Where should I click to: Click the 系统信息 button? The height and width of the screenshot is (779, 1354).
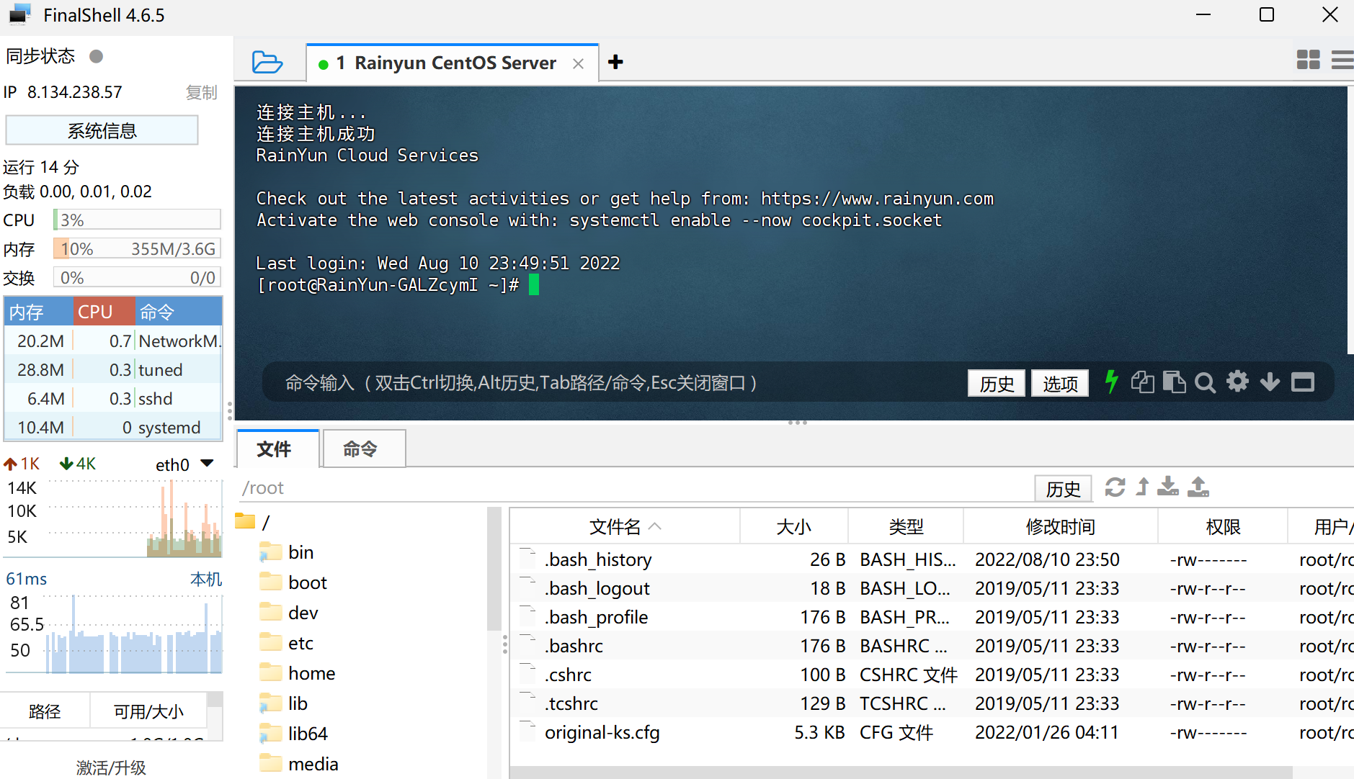pos(102,131)
